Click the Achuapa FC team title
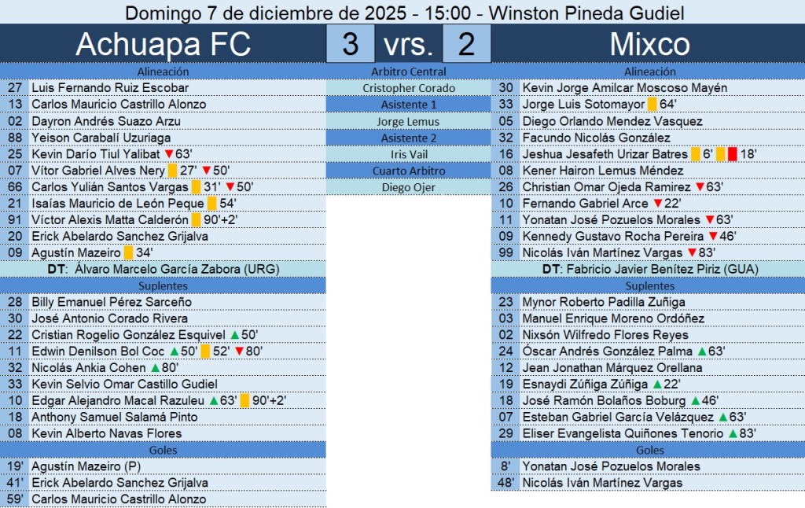The height and width of the screenshot is (508, 805). click(163, 44)
